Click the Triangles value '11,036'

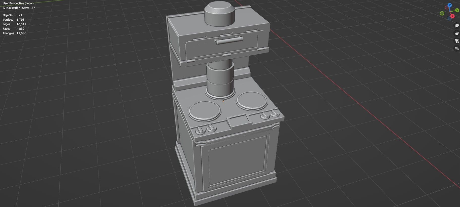[21, 33]
